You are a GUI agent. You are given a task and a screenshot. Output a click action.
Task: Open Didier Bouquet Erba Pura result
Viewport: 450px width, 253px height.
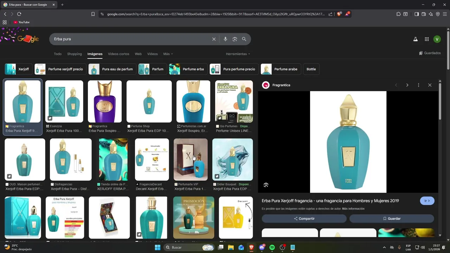232,160
